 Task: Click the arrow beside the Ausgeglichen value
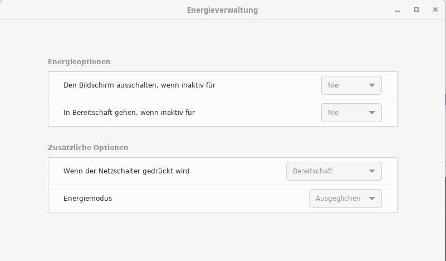372,199
